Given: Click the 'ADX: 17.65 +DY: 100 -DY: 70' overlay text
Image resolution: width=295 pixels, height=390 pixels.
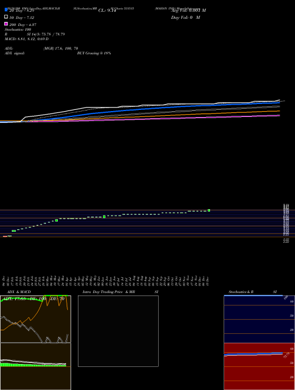Looking at the screenshot, I should (32, 299).
